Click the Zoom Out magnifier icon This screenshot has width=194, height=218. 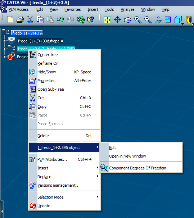point(148,20)
